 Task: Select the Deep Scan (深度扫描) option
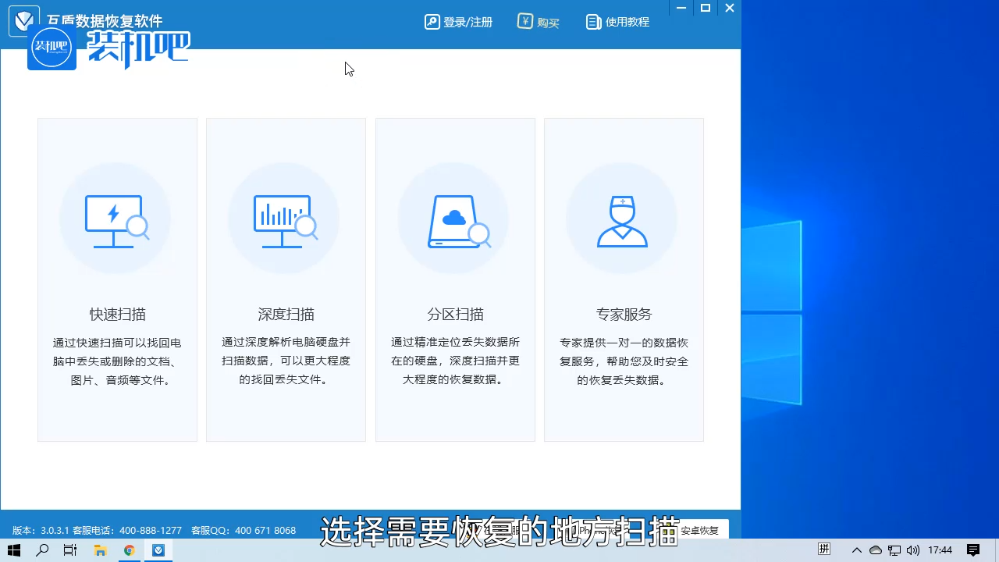coord(286,279)
